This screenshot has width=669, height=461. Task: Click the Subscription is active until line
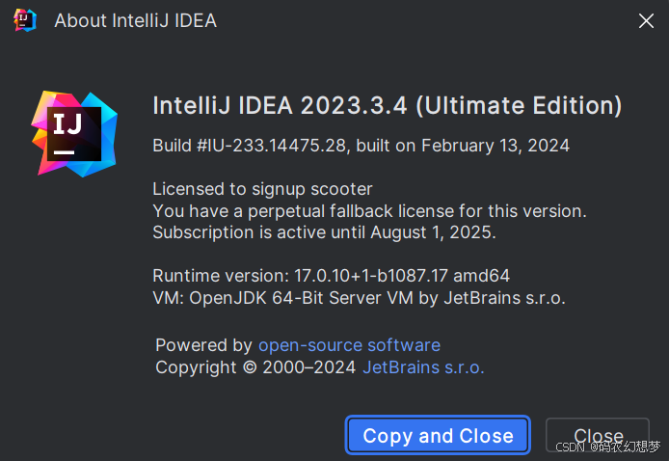pyautogui.click(x=324, y=232)
